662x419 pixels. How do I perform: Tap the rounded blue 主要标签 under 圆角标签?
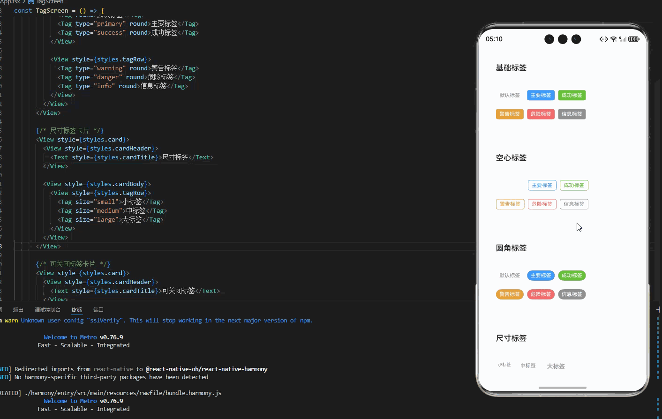point(541,276)
